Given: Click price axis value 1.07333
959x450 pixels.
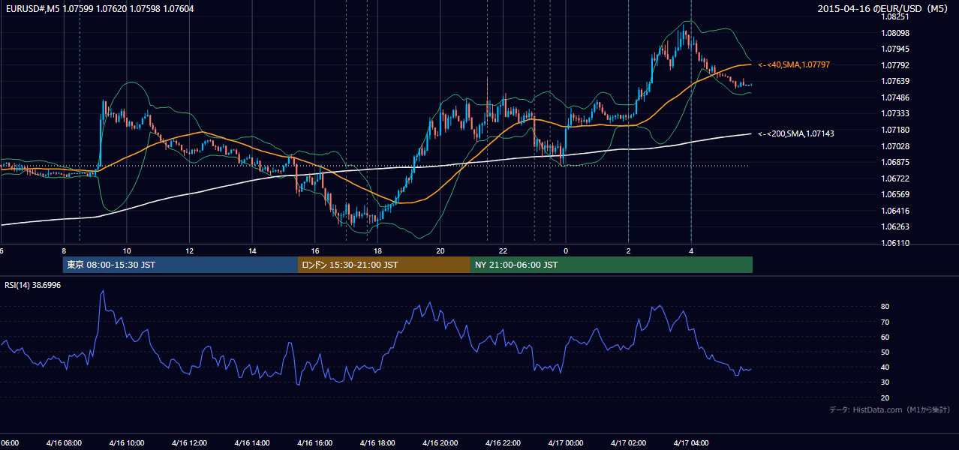Looking at the screenshot, I should coord(896,114).
